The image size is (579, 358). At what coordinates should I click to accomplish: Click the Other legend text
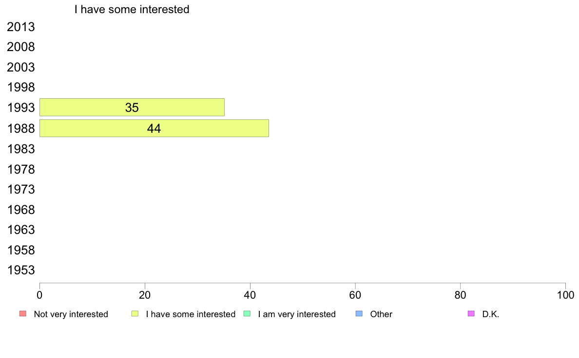pyautogui.click(x=381, y=314)
